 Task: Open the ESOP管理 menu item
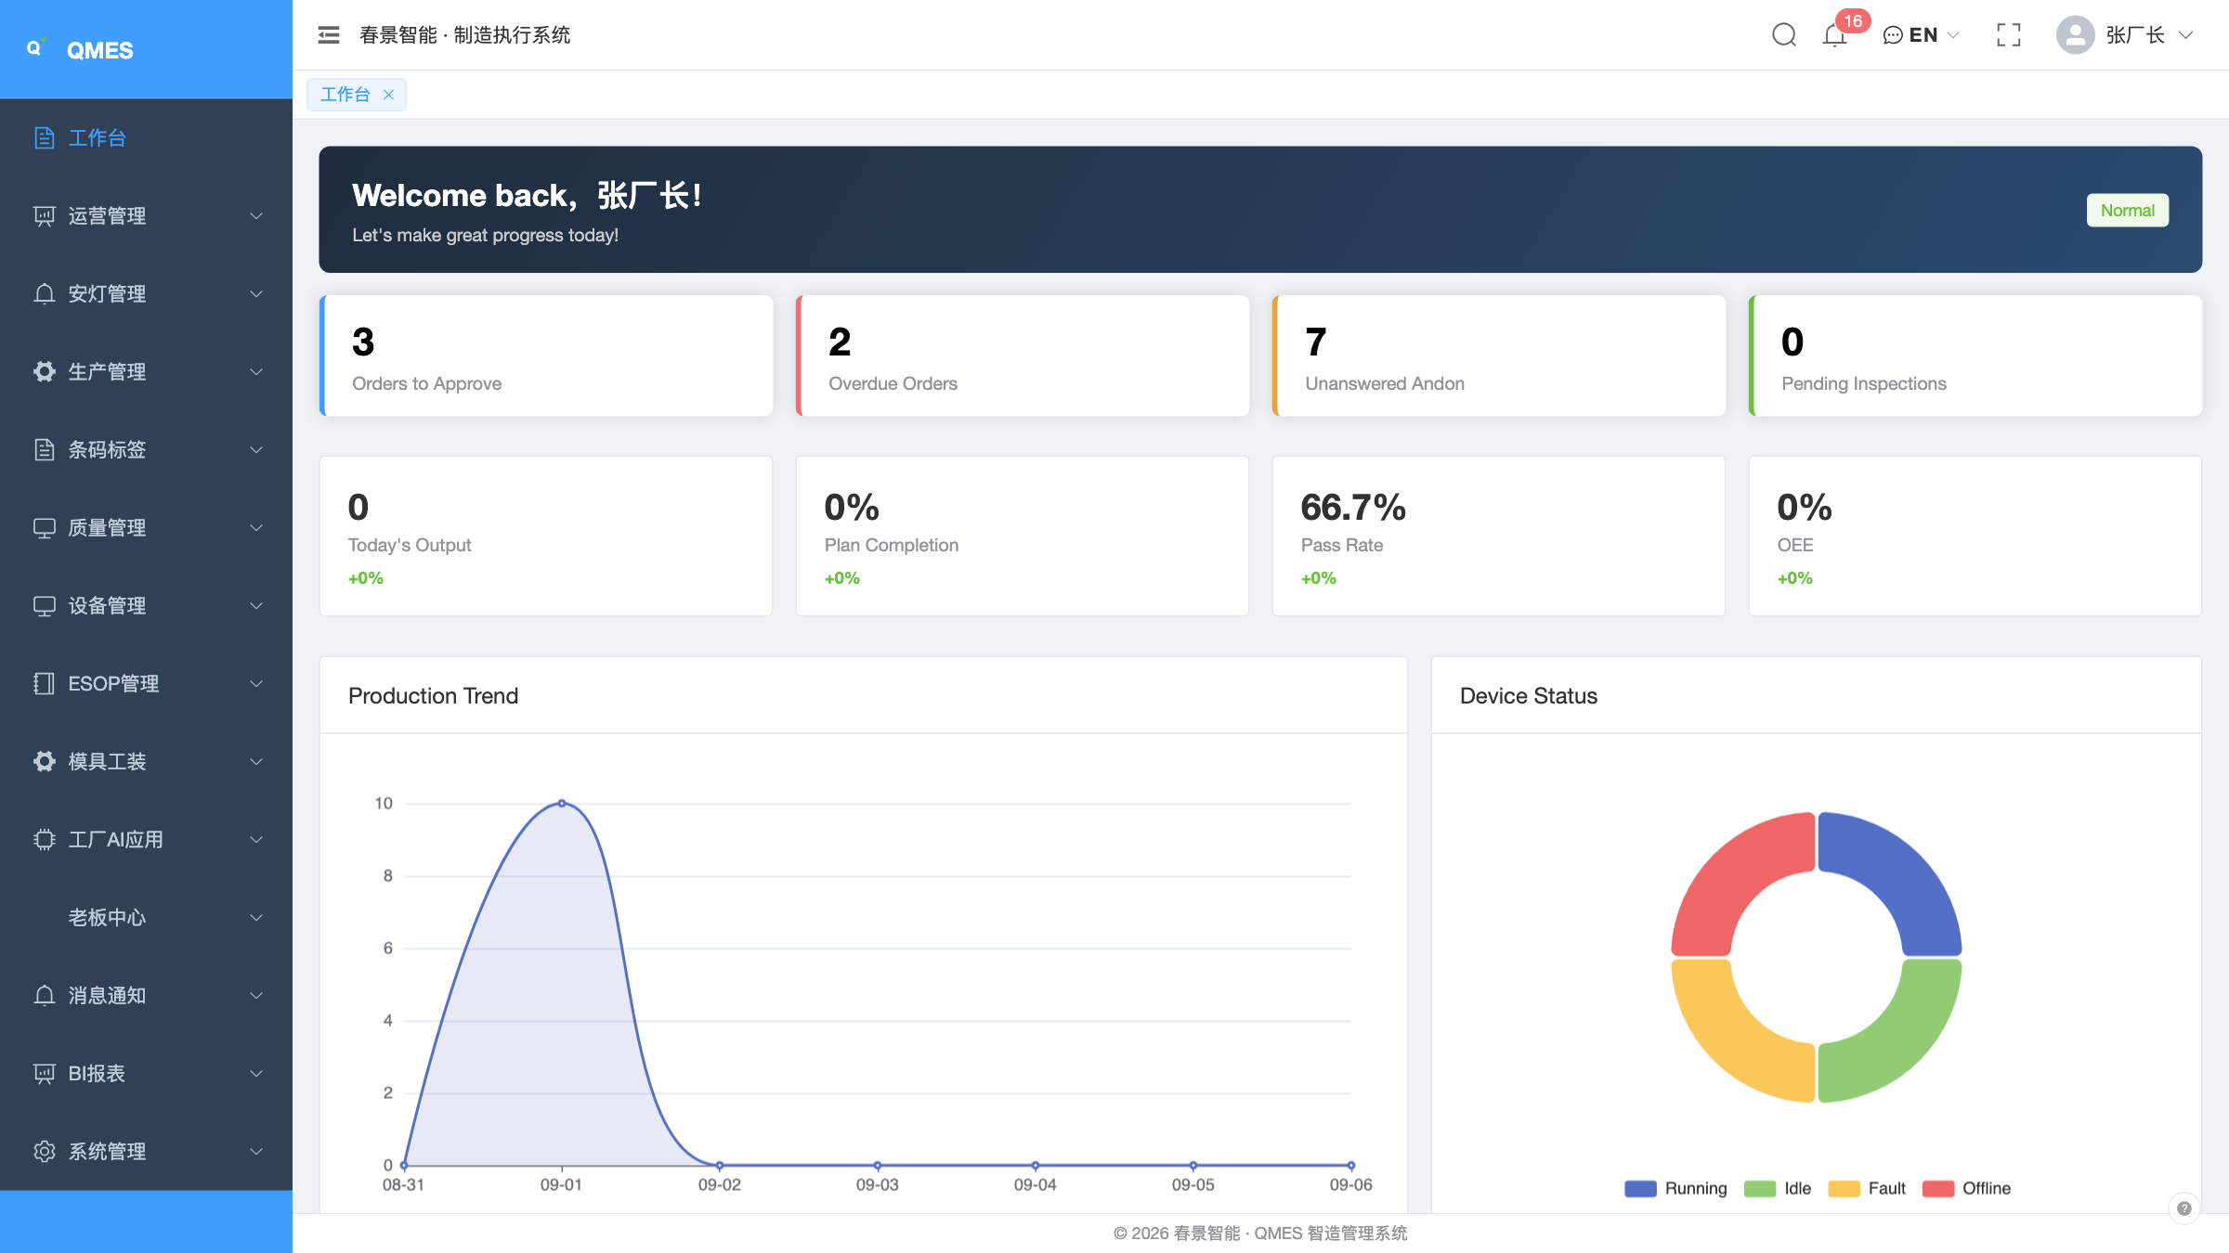coord(146,684)
